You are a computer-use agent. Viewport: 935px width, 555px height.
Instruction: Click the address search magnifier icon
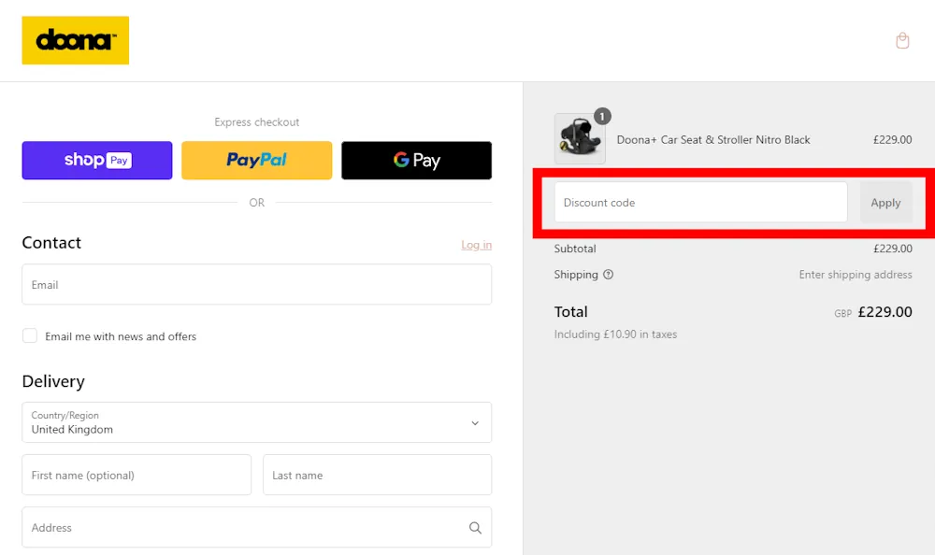475,528
